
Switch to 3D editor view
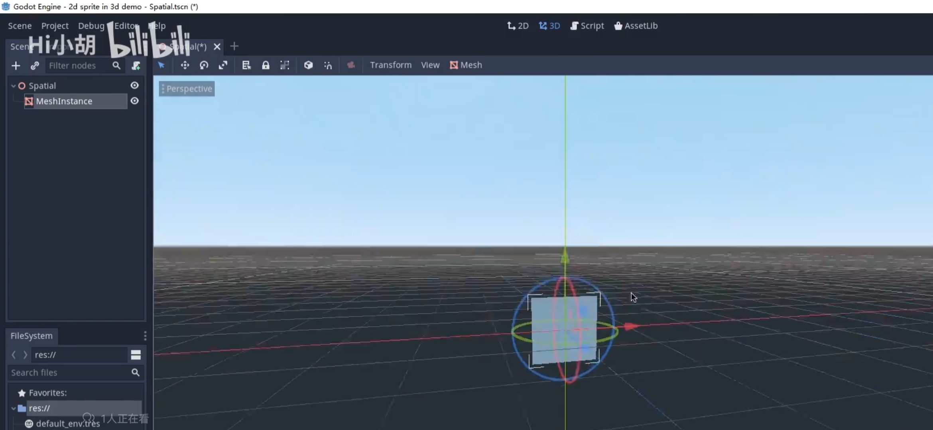pyautogui.click(x=553, y=25)
